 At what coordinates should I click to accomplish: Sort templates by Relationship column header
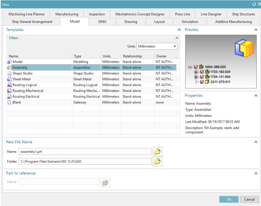[x=138, y=56]
